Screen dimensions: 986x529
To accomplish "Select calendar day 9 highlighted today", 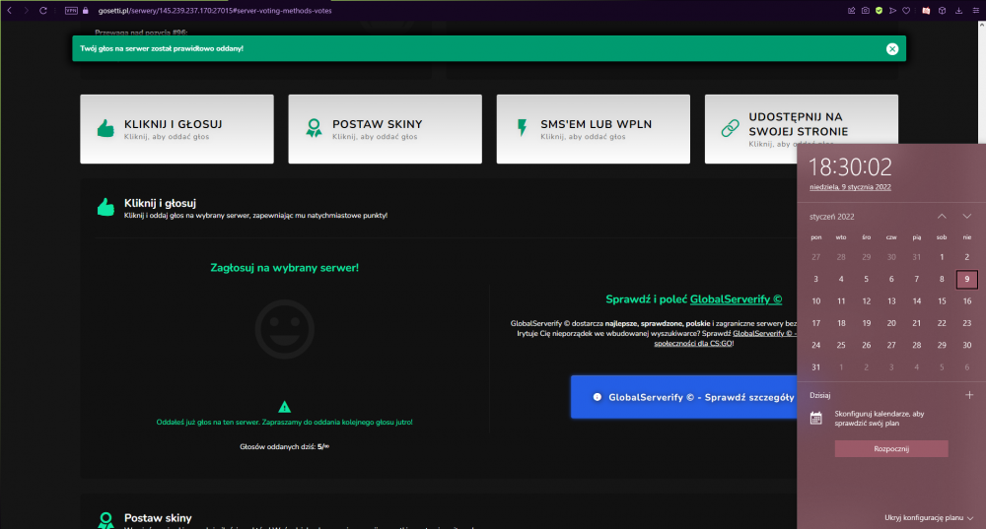I will pyautogui.click(x=966, y=279).
